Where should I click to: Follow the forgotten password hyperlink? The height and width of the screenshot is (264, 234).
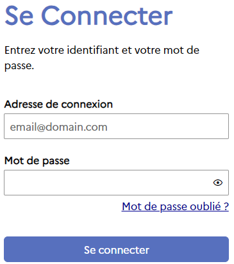click(x=175, y=206)
